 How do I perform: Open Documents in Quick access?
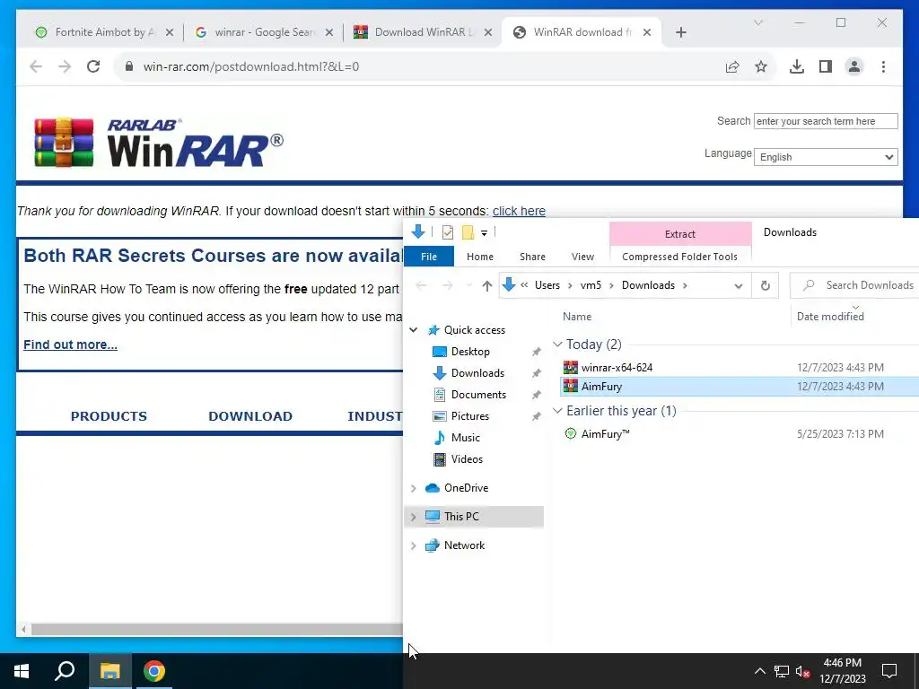pyautogui.click(x=478, y=395)
